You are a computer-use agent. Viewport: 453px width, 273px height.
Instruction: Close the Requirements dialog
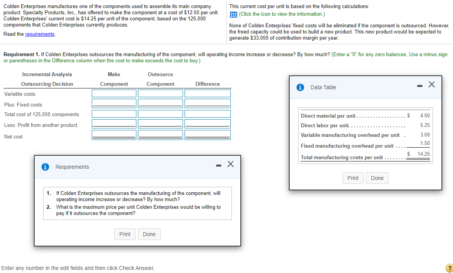[x=230, y=164]
